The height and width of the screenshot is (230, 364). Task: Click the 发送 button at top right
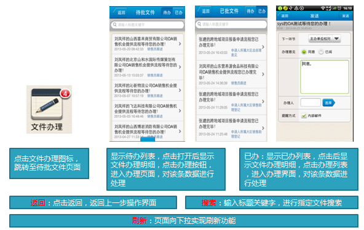pos(346,16)
